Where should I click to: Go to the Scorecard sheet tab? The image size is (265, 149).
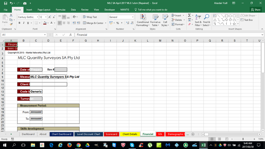pos(111,134)
